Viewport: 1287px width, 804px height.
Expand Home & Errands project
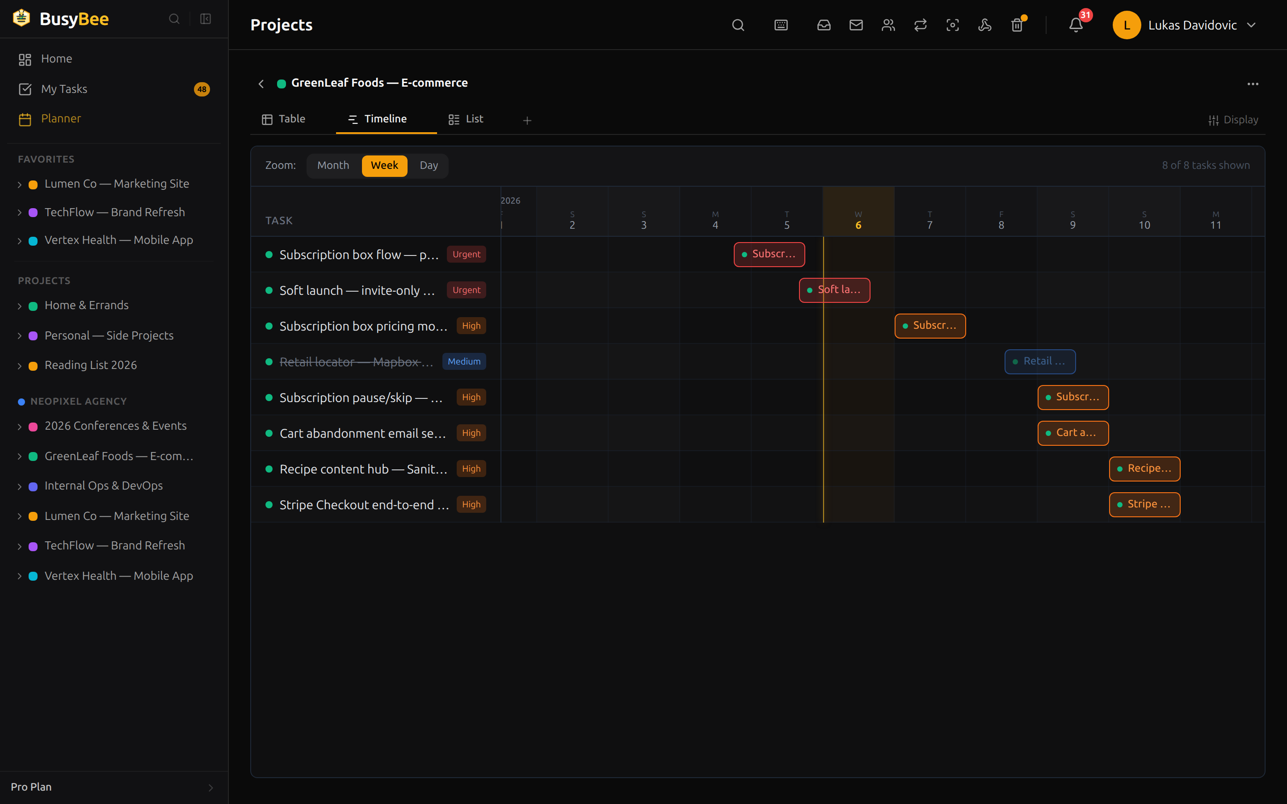[x=20, y=306]
